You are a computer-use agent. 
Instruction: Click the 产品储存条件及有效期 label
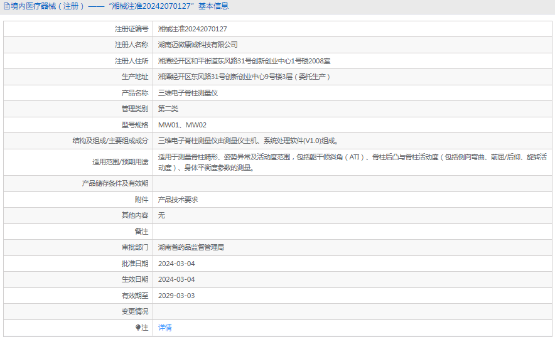115,183
